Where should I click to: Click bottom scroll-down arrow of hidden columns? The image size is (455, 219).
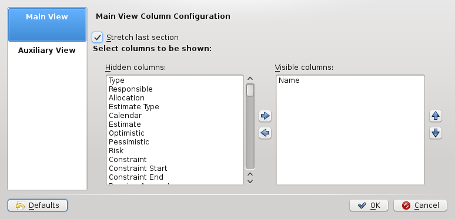[250, 181]
